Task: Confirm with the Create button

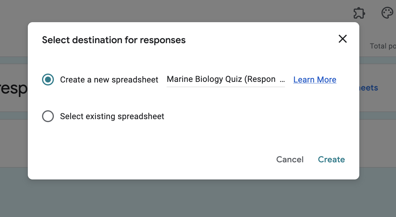Action: pos(331,159)
